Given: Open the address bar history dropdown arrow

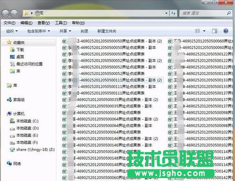Looking at the screenshot, I should pos(166,13).
